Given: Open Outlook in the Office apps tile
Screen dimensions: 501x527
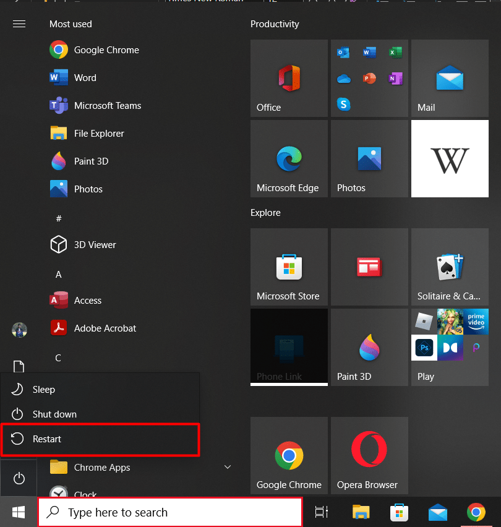Looking at the screenshot, I should click(343, 53).
